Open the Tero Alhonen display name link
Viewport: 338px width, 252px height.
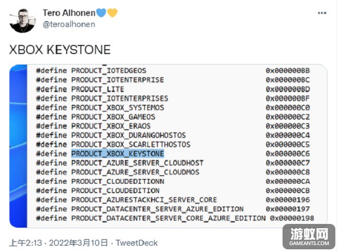pos(69,13)
